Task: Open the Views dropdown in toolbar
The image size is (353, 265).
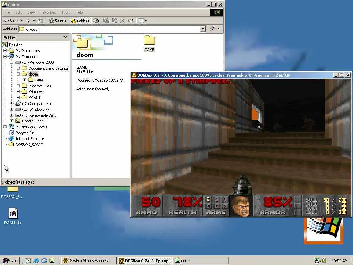Action: pyautogui.click(x=142, y=21)
